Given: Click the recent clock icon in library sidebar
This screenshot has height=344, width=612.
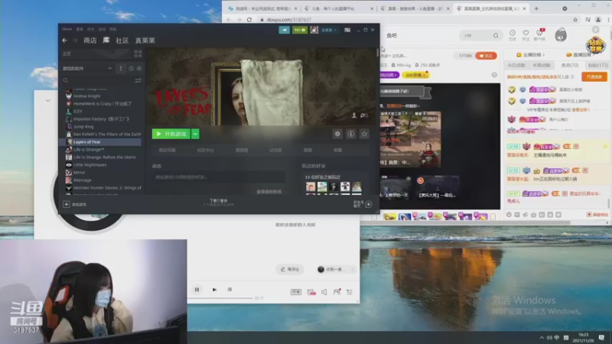Looking at the screenshot, I should (131, 68).
